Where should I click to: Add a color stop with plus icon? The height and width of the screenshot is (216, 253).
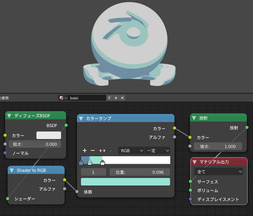(x=85, y=151)
